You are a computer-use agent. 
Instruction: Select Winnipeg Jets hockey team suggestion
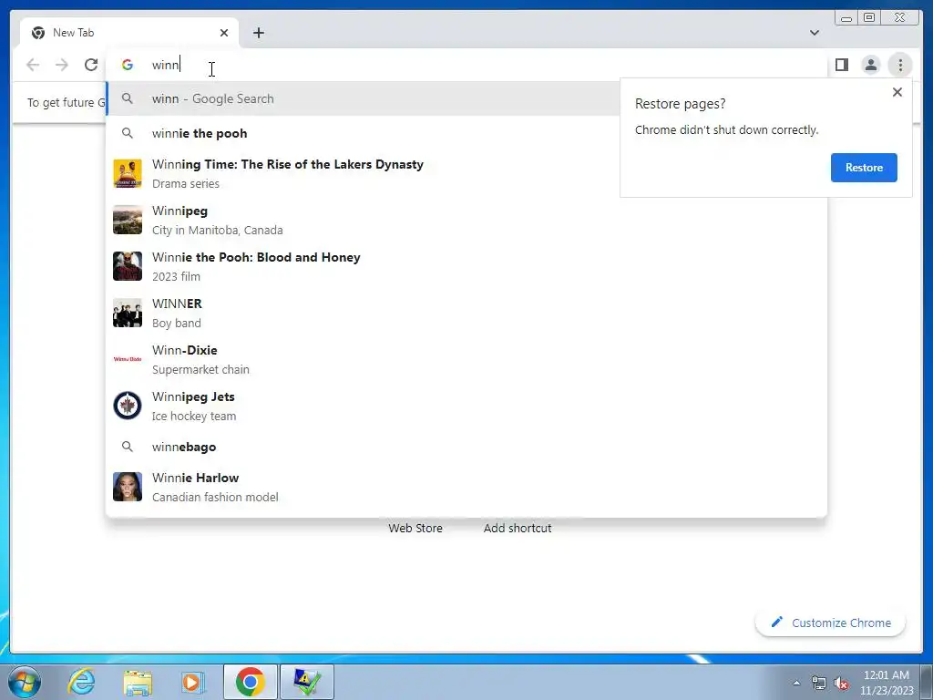pyautogui.click(x=466, y=406)
